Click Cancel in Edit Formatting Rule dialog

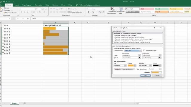click(x=157, y=75)
